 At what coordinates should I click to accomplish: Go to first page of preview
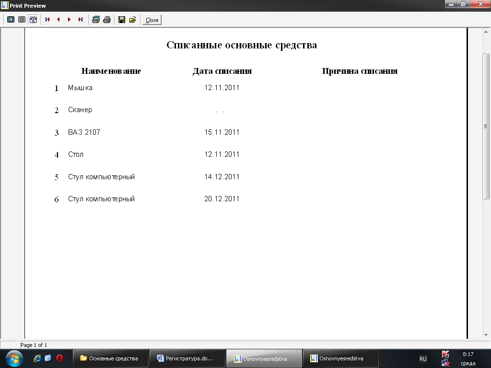point(47,20)
